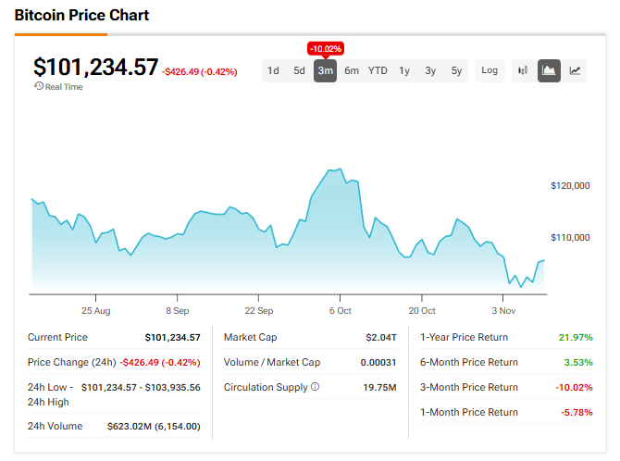
Task: Switch to candlestick chart view
Action: coord(523,71)
